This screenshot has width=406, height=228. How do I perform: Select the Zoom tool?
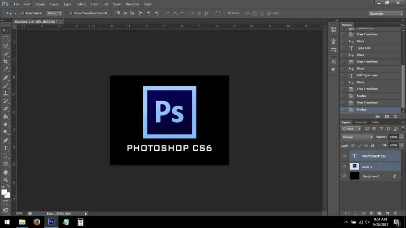(x=5, y=180)
